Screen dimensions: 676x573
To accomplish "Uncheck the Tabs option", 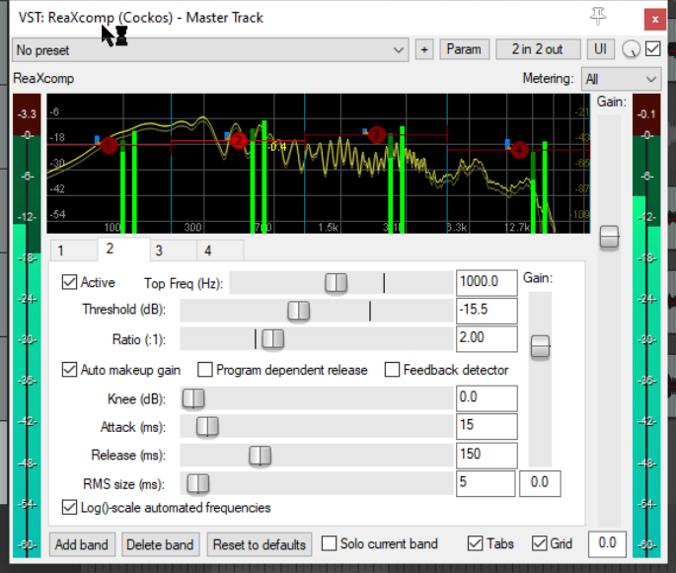I will point(475,543).
